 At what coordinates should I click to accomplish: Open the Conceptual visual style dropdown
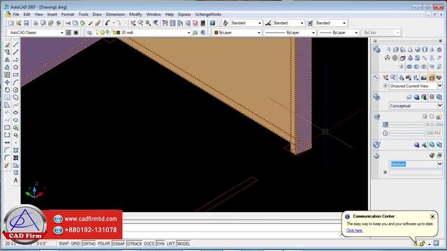(439, 105)
